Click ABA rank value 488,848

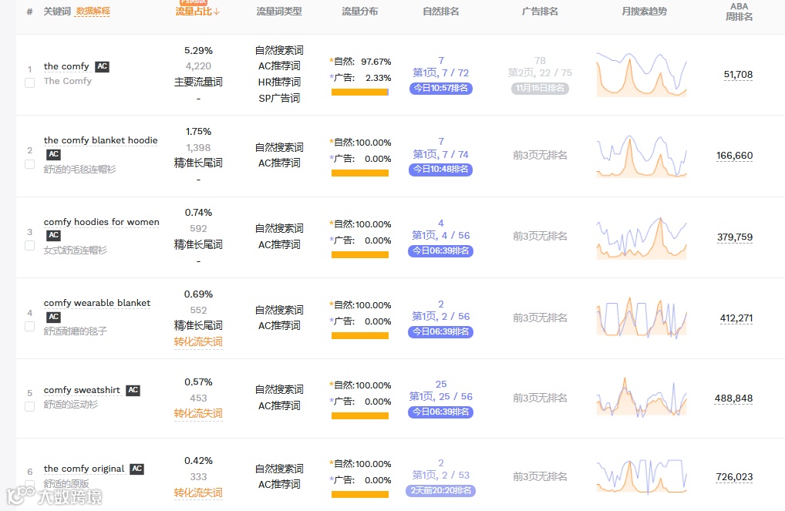click(x=733, y=398)
